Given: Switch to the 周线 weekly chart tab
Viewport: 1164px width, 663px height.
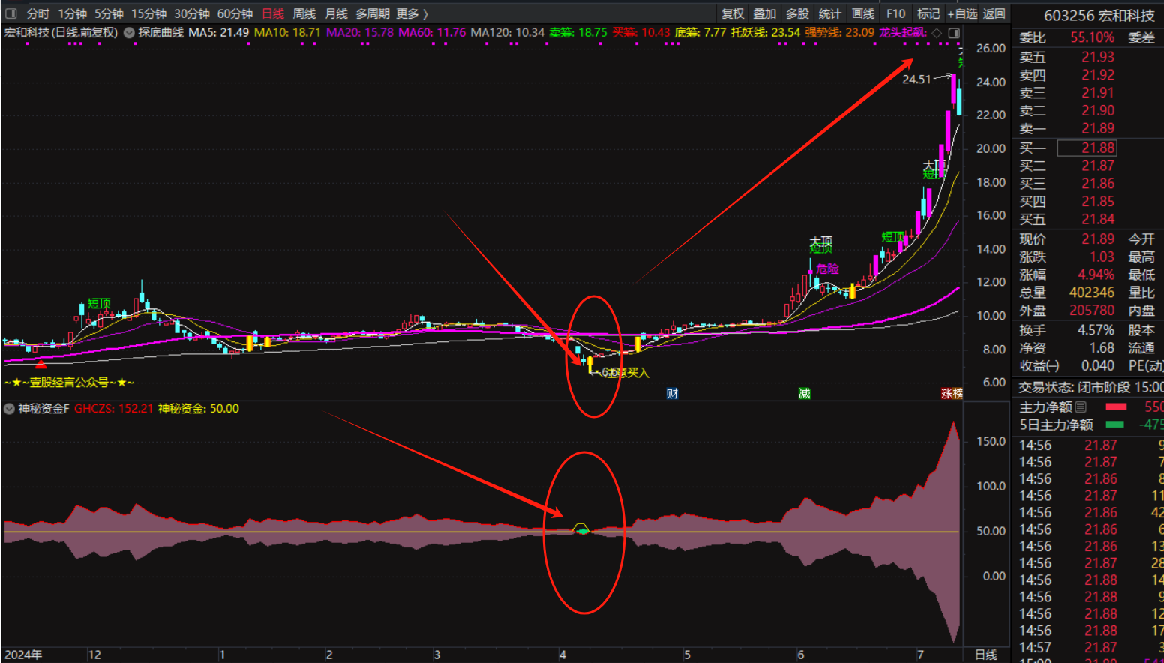Looking at the screenshot, I should point(304,13).
